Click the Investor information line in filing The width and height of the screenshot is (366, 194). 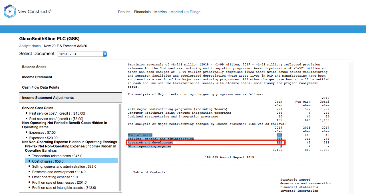[299, 191]
